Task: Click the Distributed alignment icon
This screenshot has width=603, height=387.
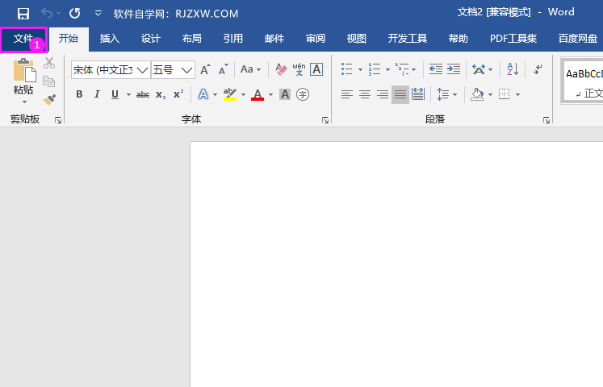Action: tap(418, 94)
